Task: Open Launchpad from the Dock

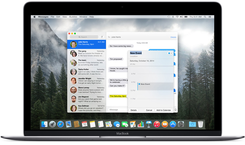Action: click(x=52, y=124)
